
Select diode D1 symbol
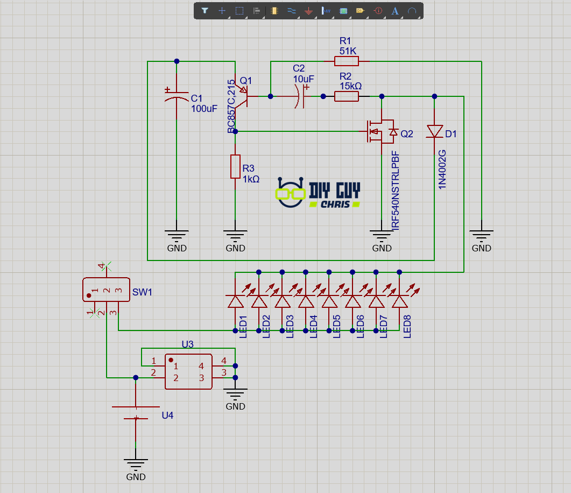434,131
